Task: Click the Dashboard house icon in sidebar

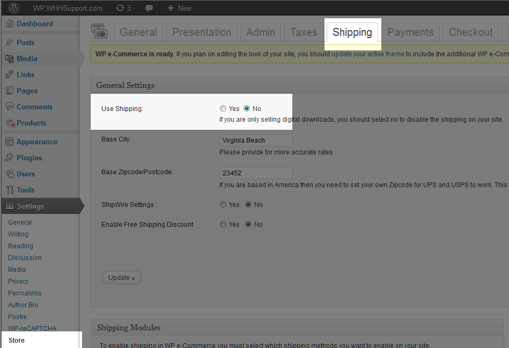Action: pyautogui.click(x=9, y=24)
